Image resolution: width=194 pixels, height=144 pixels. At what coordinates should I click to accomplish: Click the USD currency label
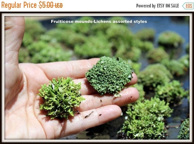pos(59,6)
